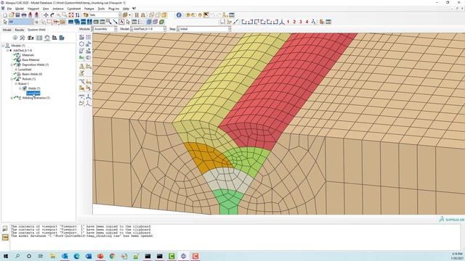Expand the Welding Scenarios (1) node
The height and width of the screenshot is (261, 465).
[12, 98]
